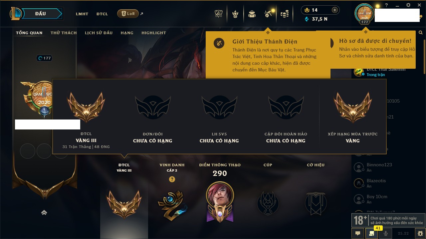Click the settings gear icon at top
Viewport: 426px width, 239px height.
pyautogui.click(x=408, y=5)
